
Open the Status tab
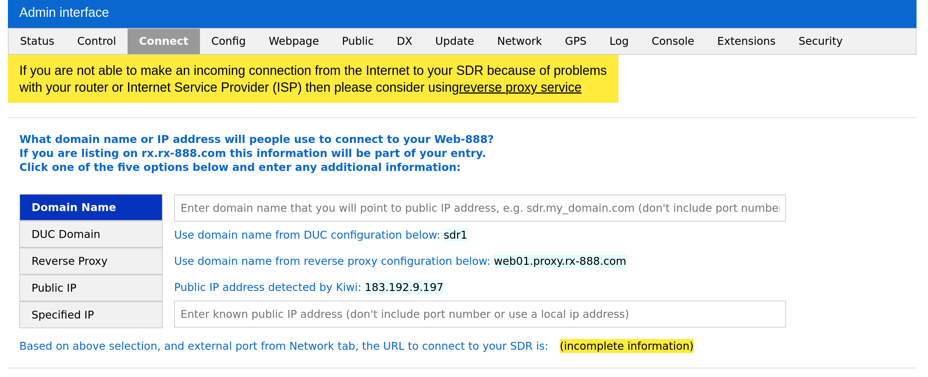(x=37, y=41)
